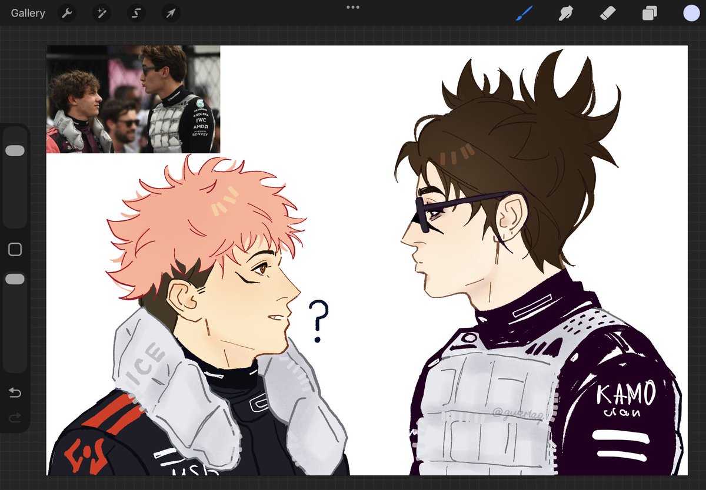
Task: Adjust the brush size slider
Action: [15, 151]
